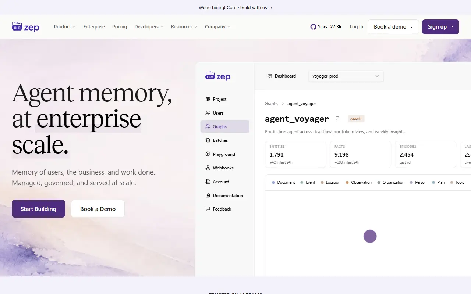Click the Dashboard label

(x=285, y=76)
